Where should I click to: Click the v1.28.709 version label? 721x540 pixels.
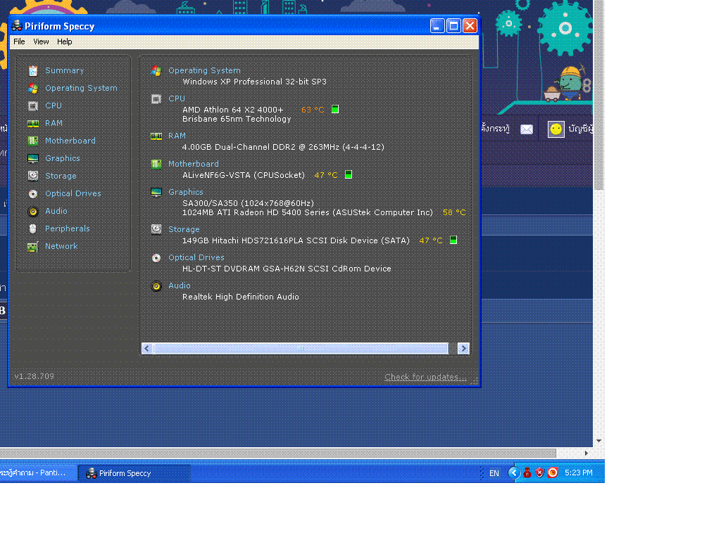[34, 377]
